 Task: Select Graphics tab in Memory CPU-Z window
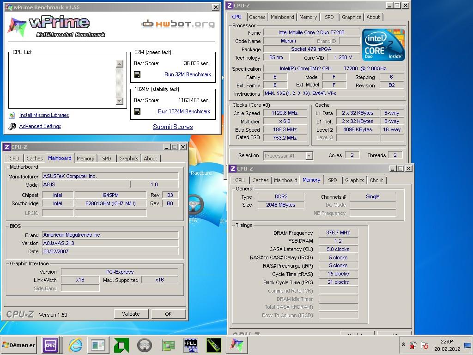354,180
